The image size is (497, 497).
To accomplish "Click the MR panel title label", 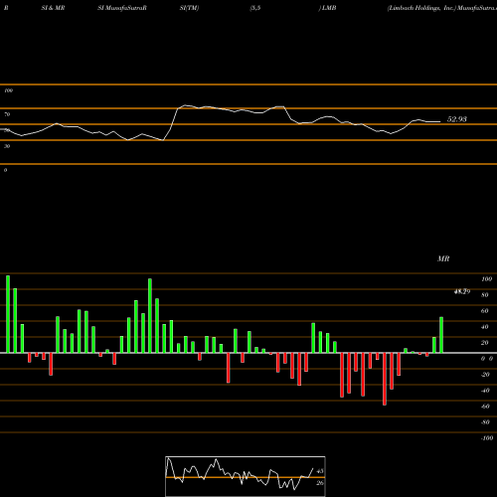I will click(x=443, y=258).
